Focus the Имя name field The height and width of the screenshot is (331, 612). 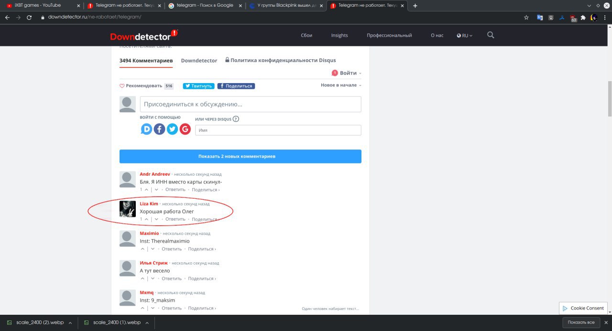[x=278, y=130]
